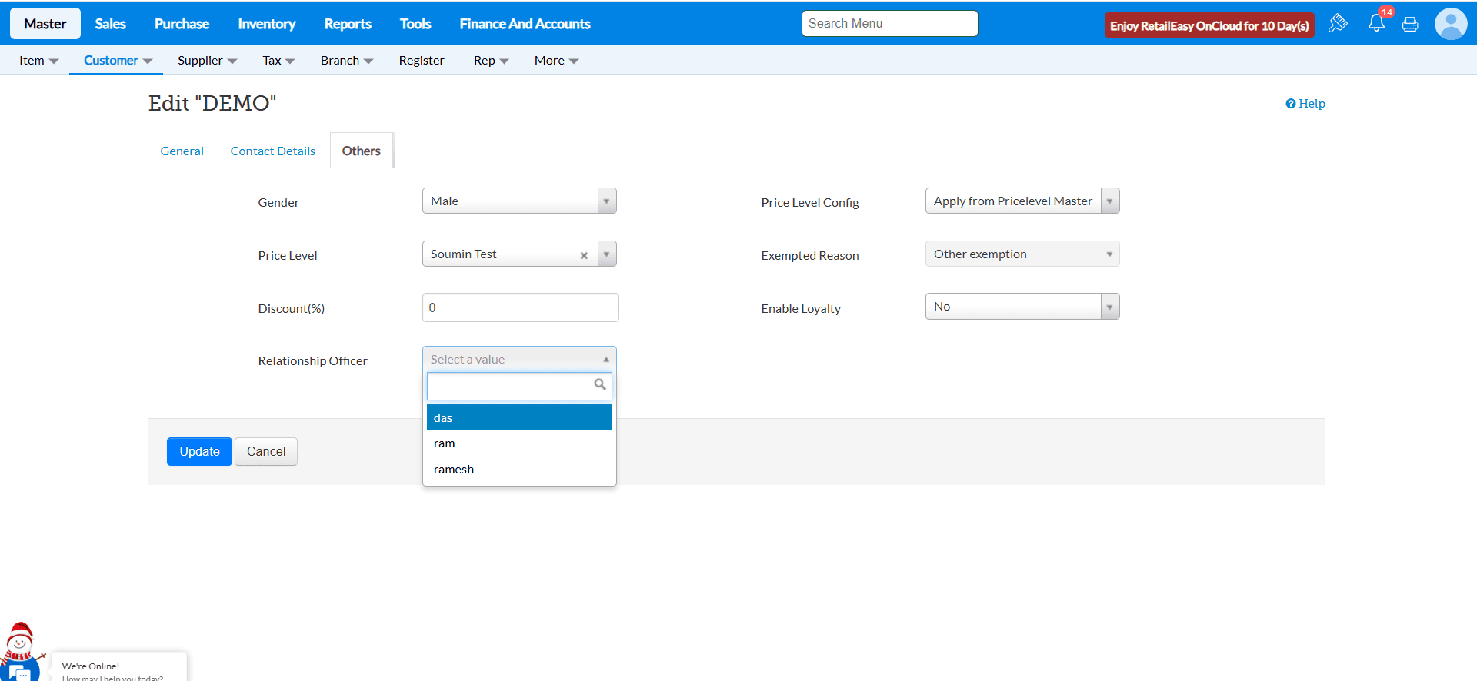Expand the Rep submenu
1477x681 pixels.
(x=491, y=60)
